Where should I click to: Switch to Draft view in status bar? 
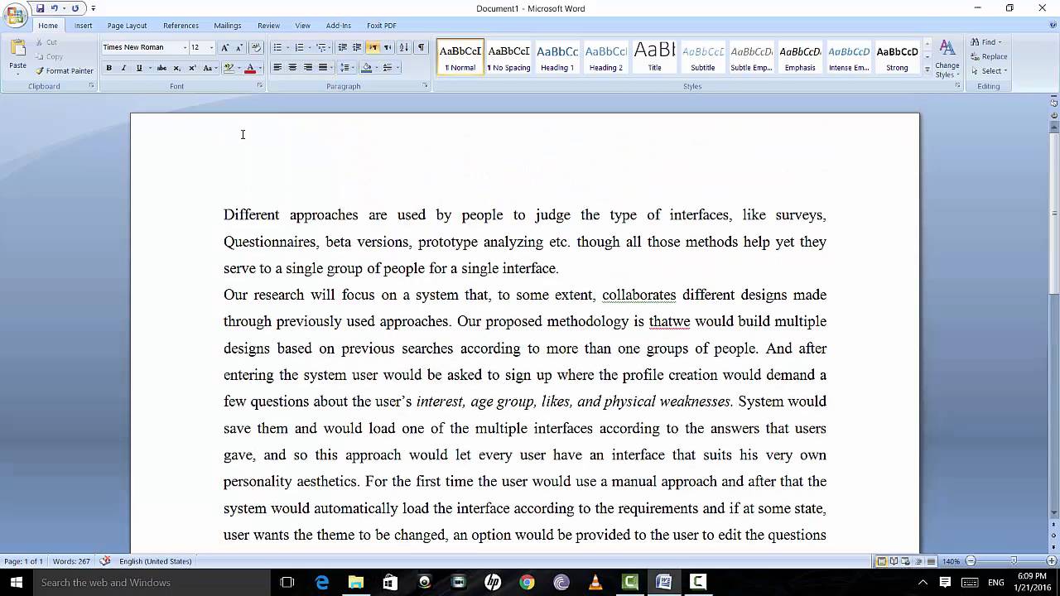click(932, 561)
